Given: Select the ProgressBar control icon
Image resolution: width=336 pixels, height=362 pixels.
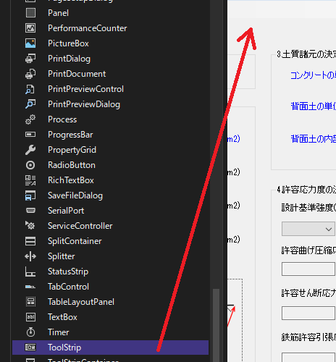Looking at the screenshot, I should [30, 135].
